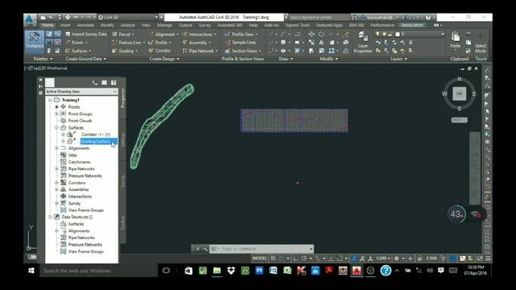Switch to the Insert ribbon tab
The image size is (516, 290).
(x=64, y=25)
